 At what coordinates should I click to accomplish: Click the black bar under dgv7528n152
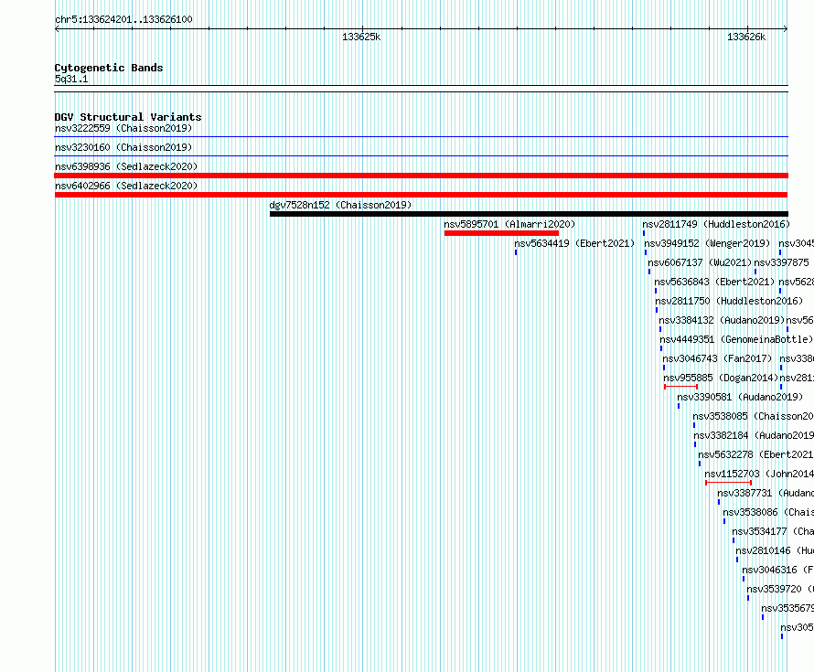point(529,214)
